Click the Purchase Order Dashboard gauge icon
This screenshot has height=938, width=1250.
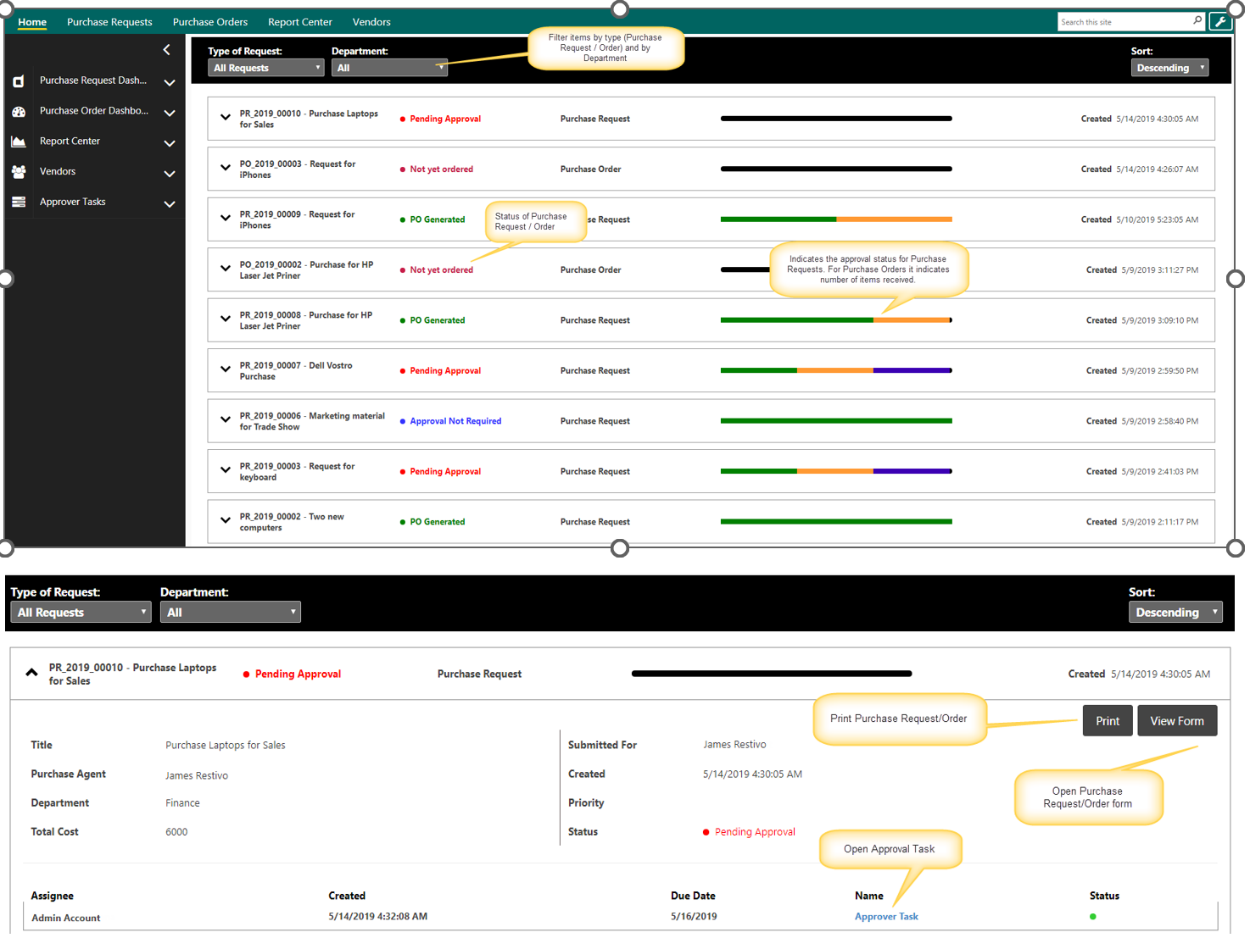tap(19, 112)
